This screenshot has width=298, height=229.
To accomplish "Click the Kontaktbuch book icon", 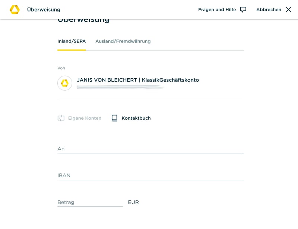I will [114, 118].
